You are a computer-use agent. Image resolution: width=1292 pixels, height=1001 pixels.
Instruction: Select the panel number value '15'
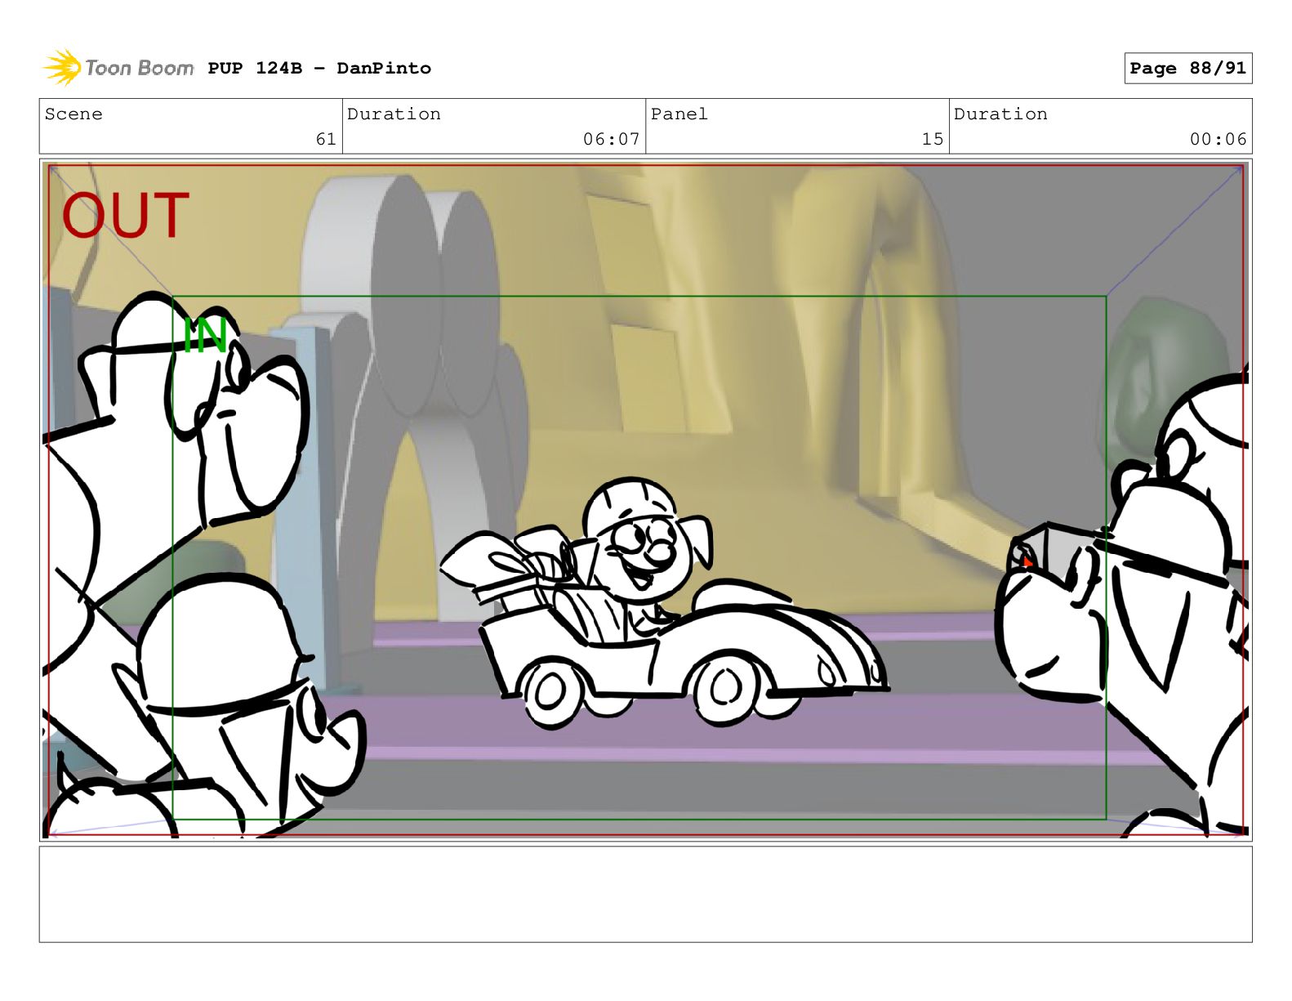(933, 139)
